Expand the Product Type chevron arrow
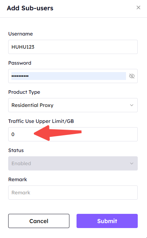 pyautogui.click(x=132, y=105)
